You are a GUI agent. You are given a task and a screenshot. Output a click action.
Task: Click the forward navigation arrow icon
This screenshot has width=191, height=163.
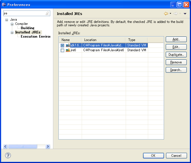pyautogui.click(x=176, y=14)
